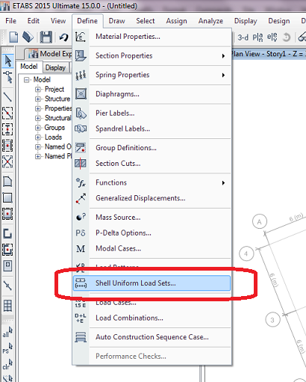Screen dimensions: 306x382
Task: Choose Diaphragms menu entry
Action: (152, 94)
